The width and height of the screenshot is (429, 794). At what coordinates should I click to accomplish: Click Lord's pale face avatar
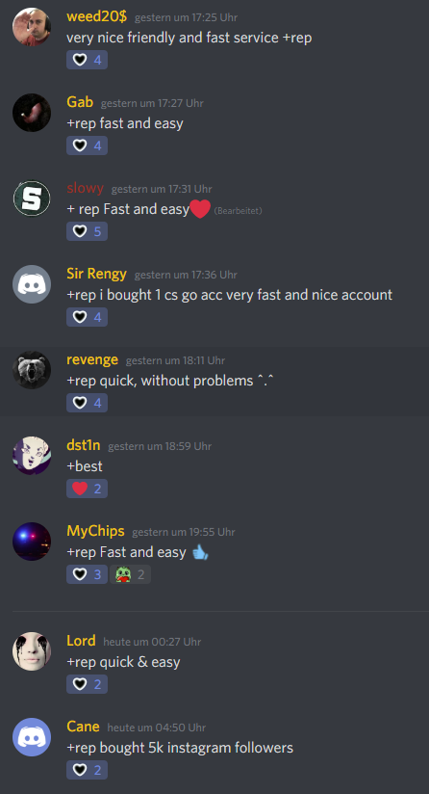(32, 651)
